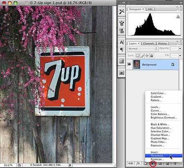Image resolution: width=184 pixels, height=168 pixels.
Task: Choose Posterize... from the menu
Action: (x=164, y=159)
